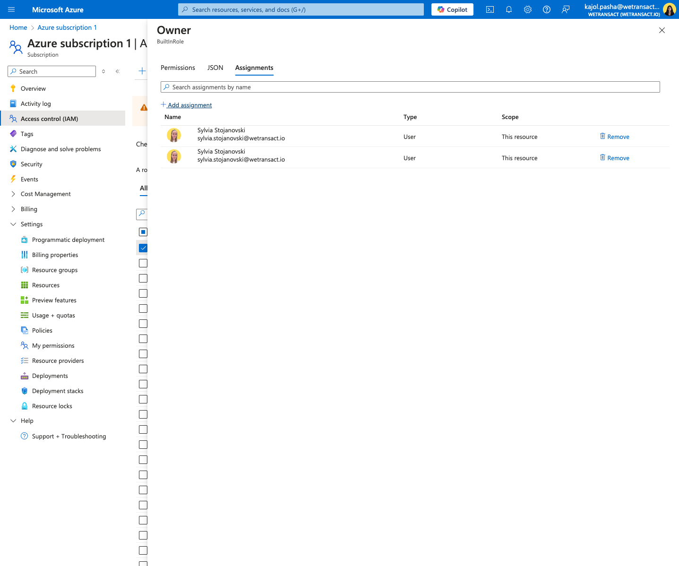Click the Tags icon in sidebar
This screenshot has width=679, height=566.
[x=13, y=134]
